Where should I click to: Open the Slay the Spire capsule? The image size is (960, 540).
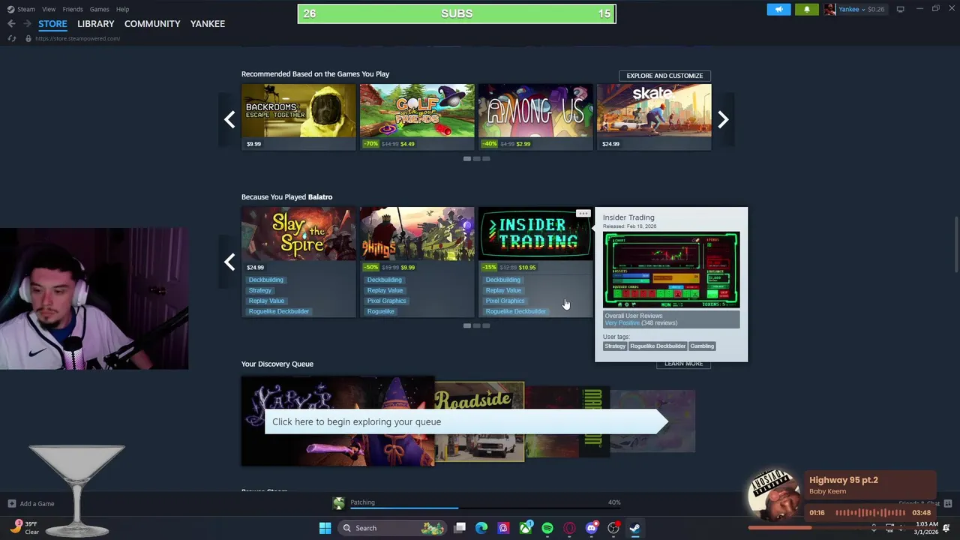pos(298,234)
